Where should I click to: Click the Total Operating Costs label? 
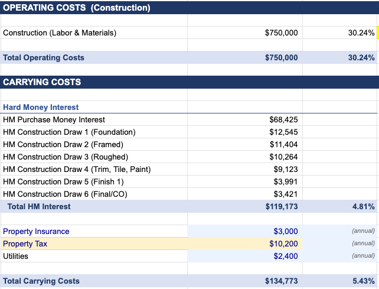click(44, 57)
